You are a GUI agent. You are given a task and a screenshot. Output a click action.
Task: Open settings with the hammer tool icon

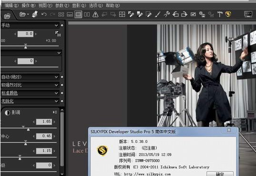tap(220, 14)
